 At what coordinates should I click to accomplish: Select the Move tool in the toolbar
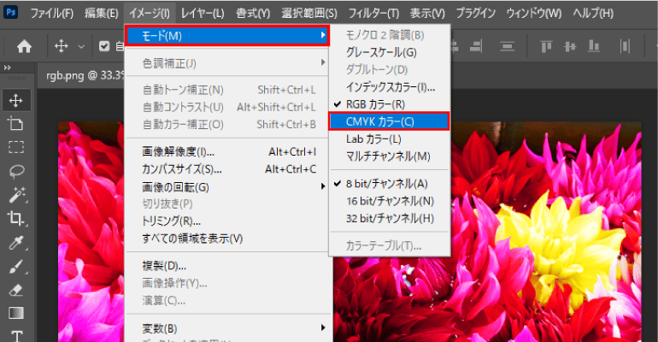tap(16, 101)
